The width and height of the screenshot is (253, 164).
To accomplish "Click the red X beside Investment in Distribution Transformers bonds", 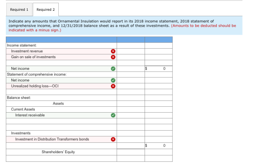I will pyautogui.click(x=113, y=139).
